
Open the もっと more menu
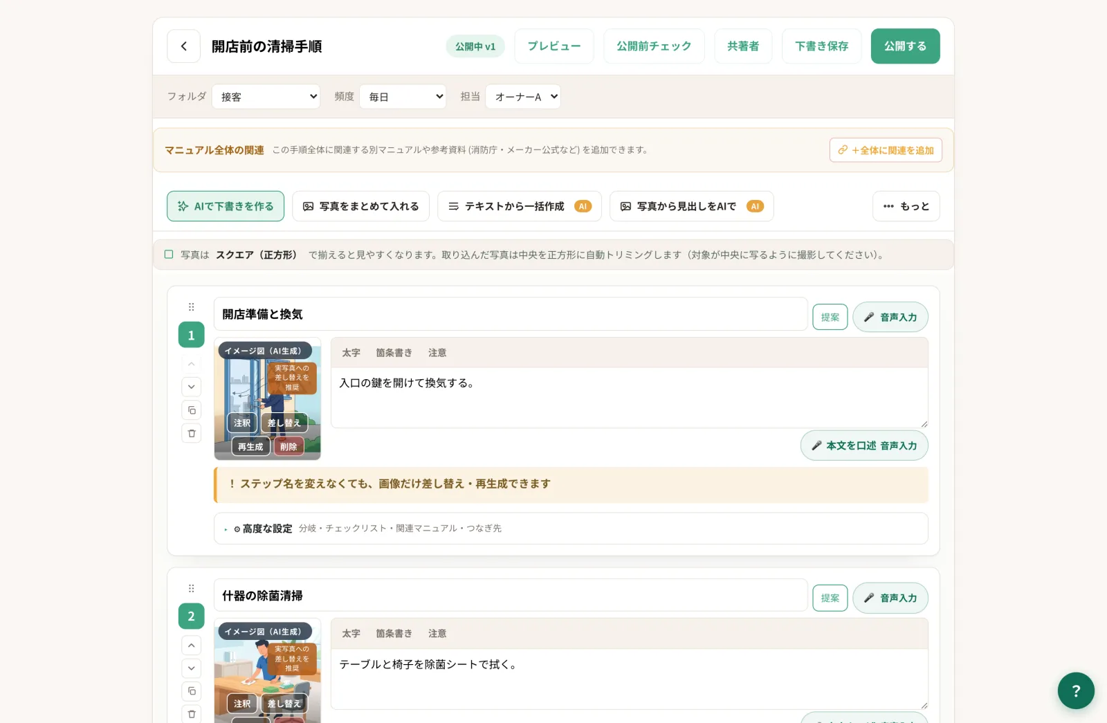(906, 206)
